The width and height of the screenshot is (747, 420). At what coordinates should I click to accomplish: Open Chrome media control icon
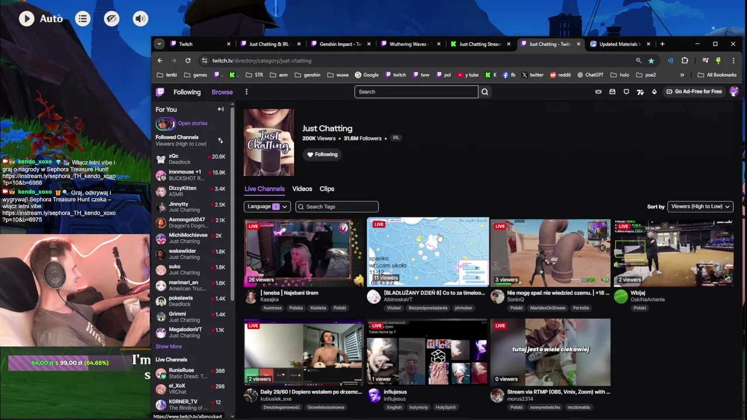tap(705, 61)
